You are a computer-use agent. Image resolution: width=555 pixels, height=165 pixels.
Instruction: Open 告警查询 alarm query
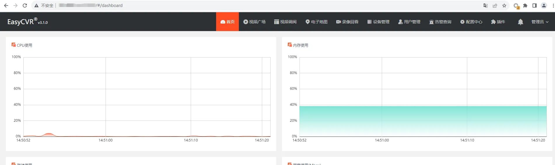pyautogui.click(x=440, y=22)
